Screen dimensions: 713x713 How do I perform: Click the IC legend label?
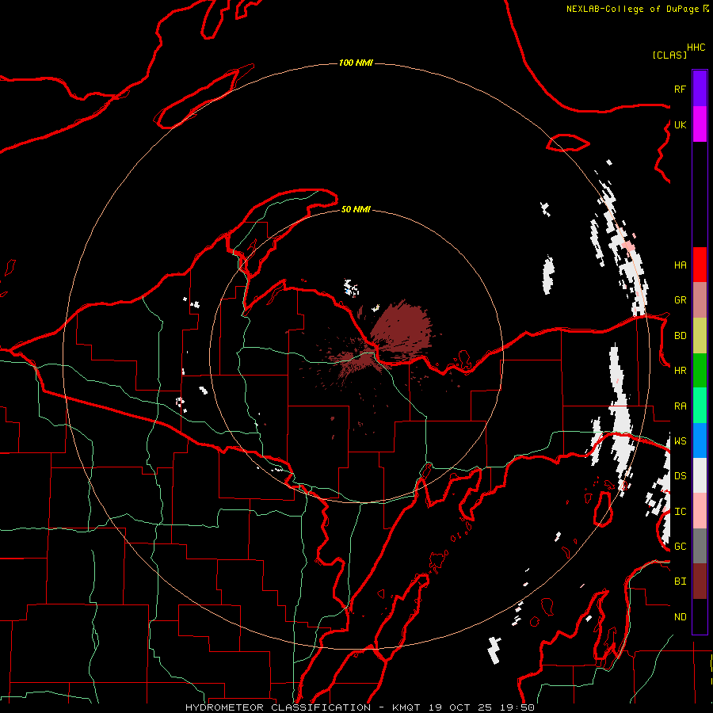coord(680,512)
